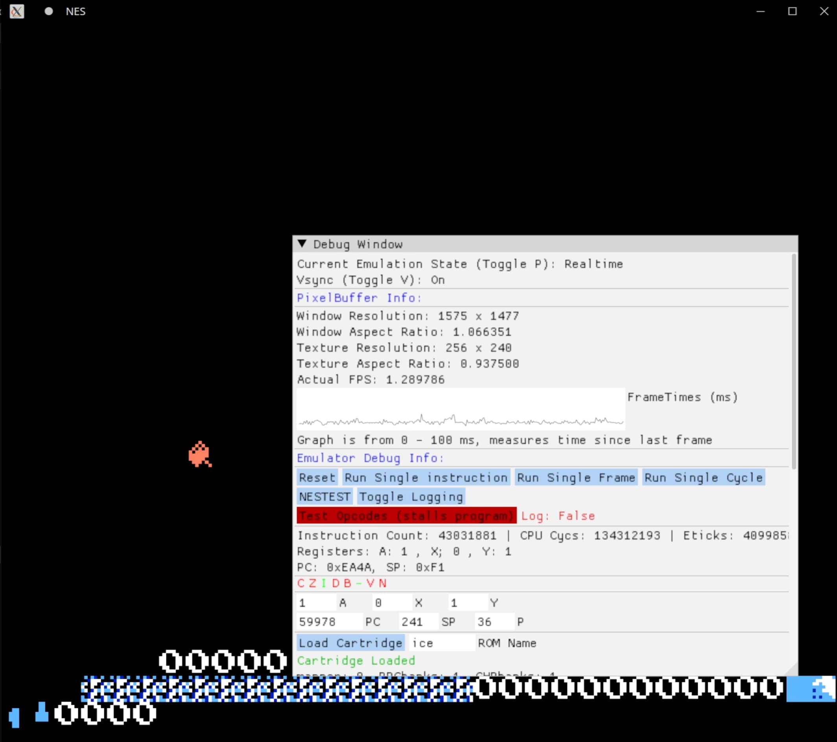Viewport: 837px width, 742px height.
Task: Click the Load Cartridge button
Action: point(351,642)
